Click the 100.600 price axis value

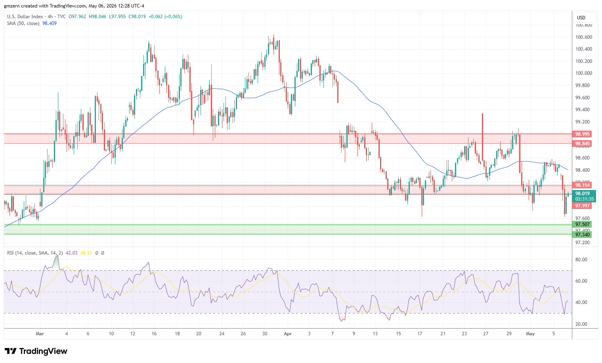pos(584,37)
